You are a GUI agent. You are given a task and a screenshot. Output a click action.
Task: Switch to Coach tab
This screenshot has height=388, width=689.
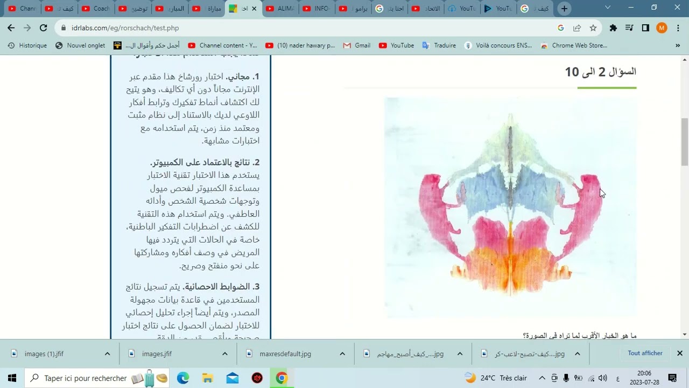point(96,9)
